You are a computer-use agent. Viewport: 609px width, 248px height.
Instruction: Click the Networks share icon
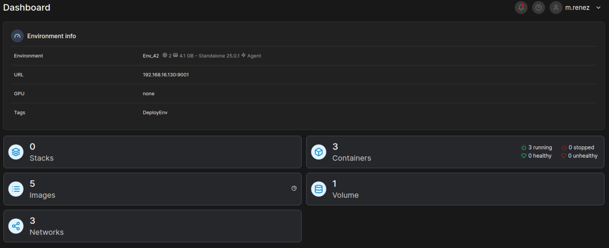click(x=16, y=226)
